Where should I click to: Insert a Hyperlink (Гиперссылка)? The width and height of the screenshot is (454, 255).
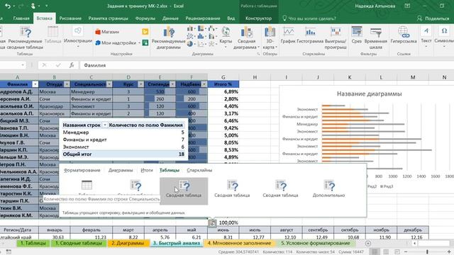404,35
